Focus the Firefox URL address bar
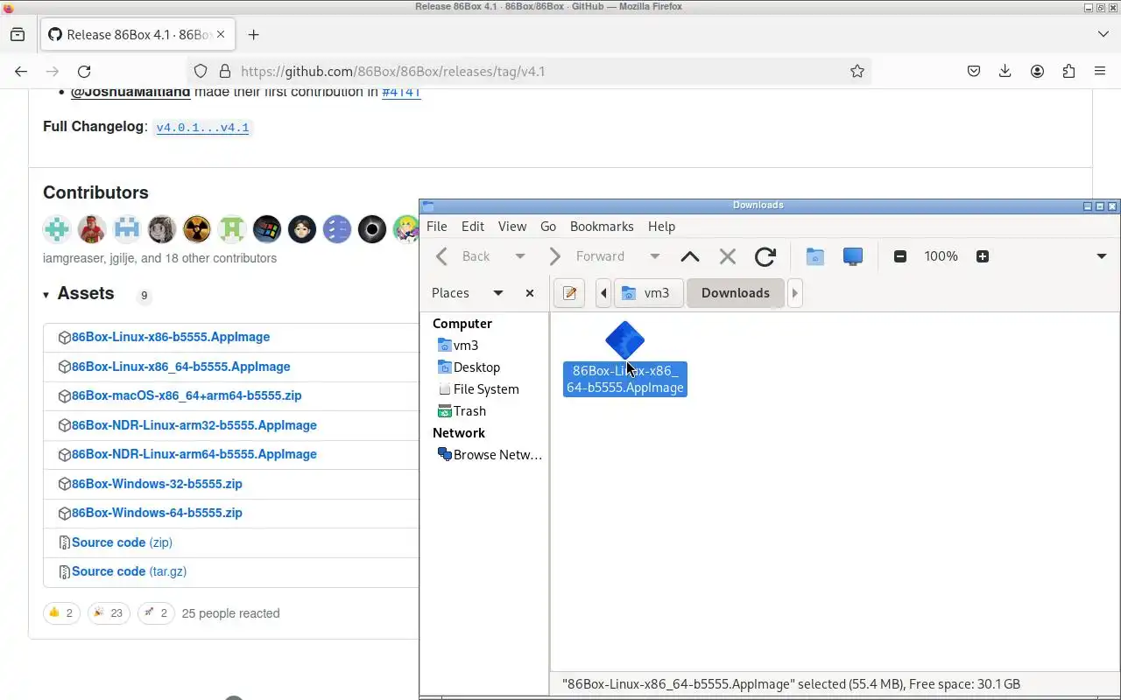The image size is (1121, 700). 530,72
